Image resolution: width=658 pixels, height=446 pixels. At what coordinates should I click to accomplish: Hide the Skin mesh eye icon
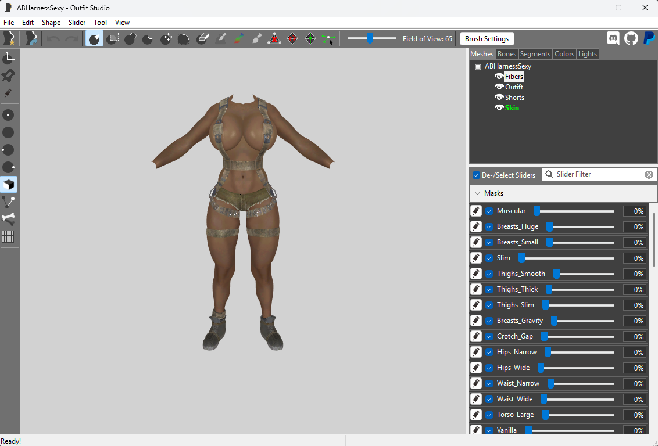(x=499, y=108)
